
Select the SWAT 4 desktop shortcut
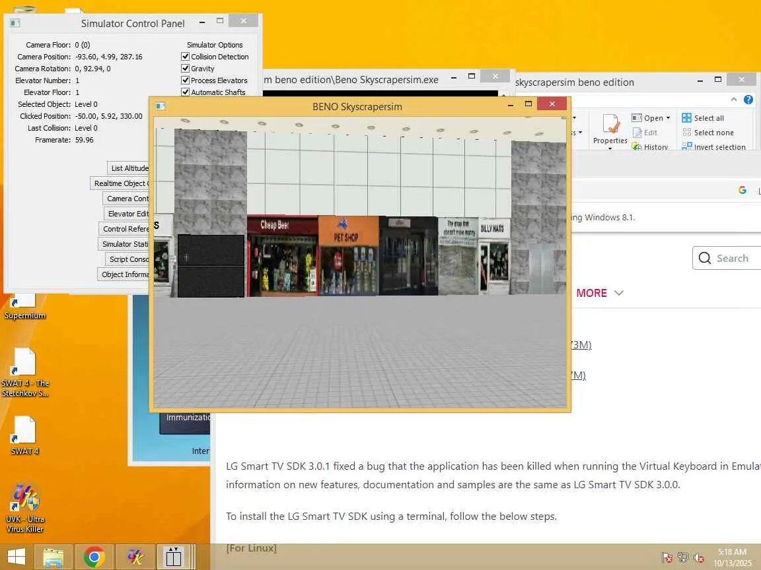tap(24, 435)
